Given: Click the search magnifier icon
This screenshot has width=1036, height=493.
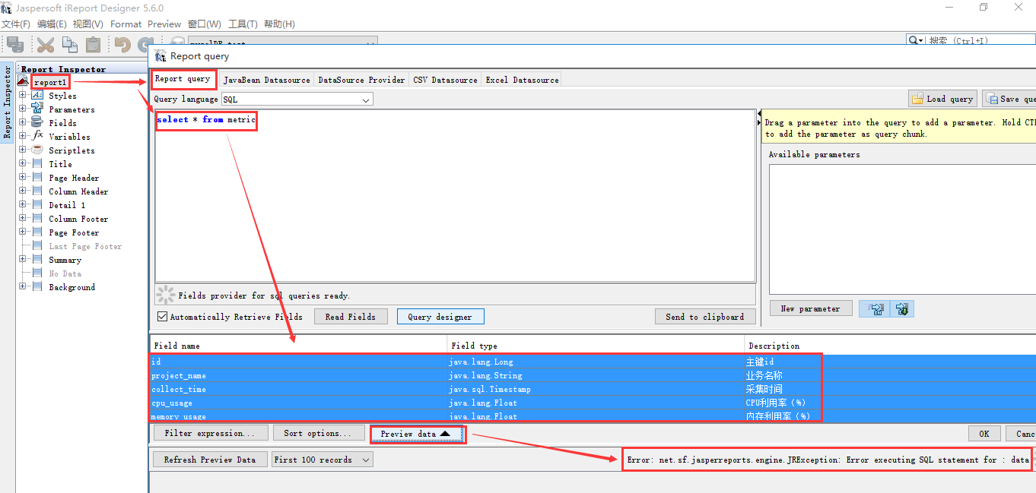Looking at the screenshot, I should 914,40.
